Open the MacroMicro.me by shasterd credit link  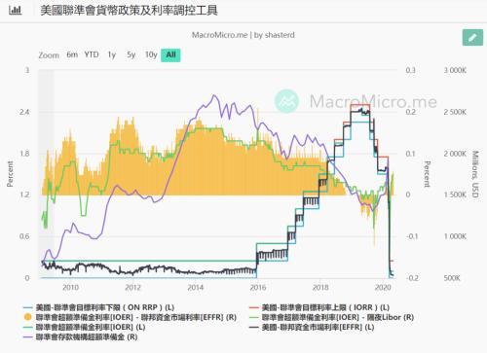[x=243, y=35]
